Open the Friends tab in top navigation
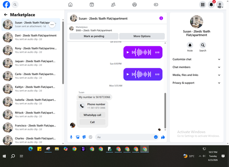The image size is (229, 167). pos(113,5)
